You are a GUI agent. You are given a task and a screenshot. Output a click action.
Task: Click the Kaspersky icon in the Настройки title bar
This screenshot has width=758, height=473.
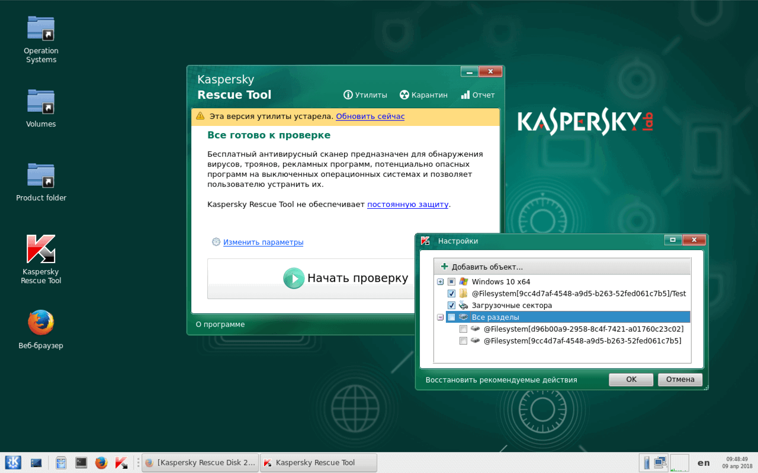(x=425, y=241)
